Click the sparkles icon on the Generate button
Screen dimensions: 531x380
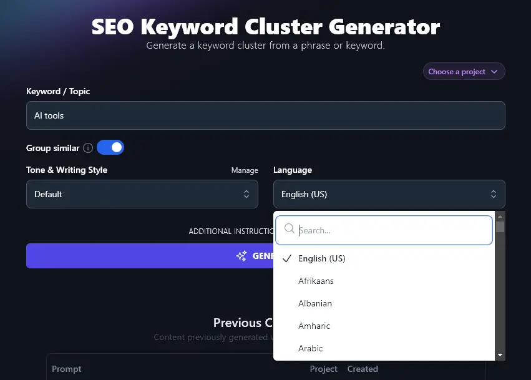[241, 256]
